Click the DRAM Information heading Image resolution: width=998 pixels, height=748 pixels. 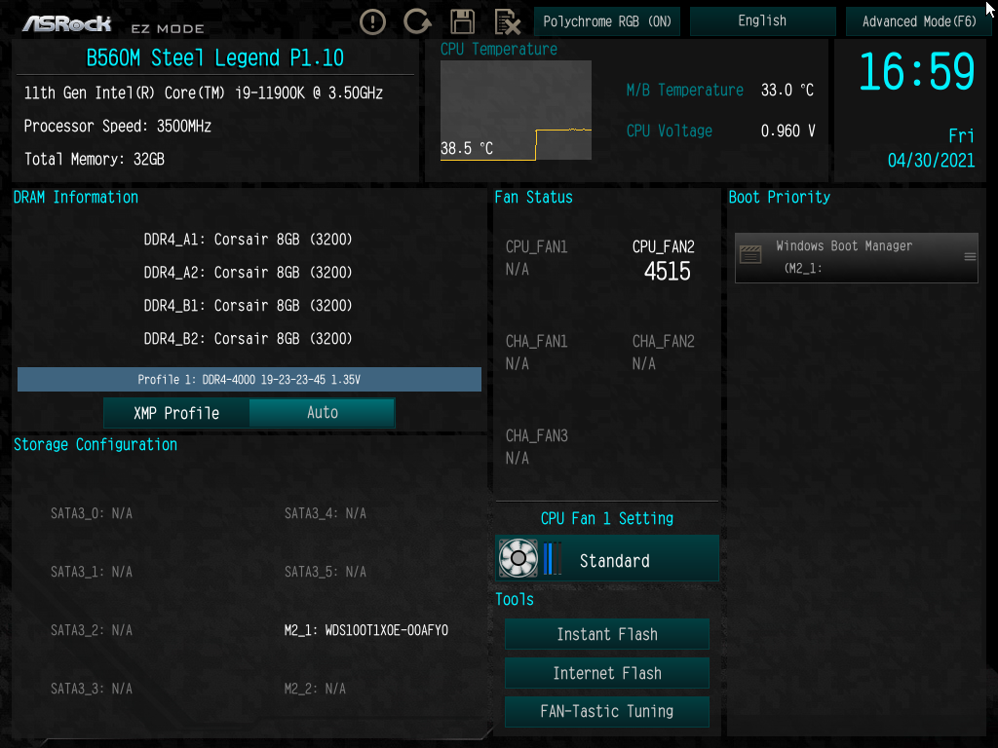point(76,197)
